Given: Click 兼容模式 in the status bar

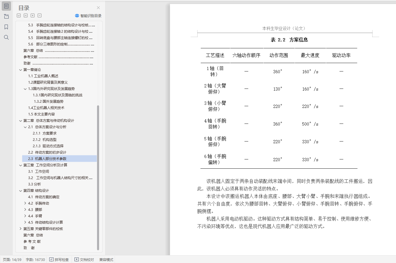Looking at the screenshot, I should [106, 260].
